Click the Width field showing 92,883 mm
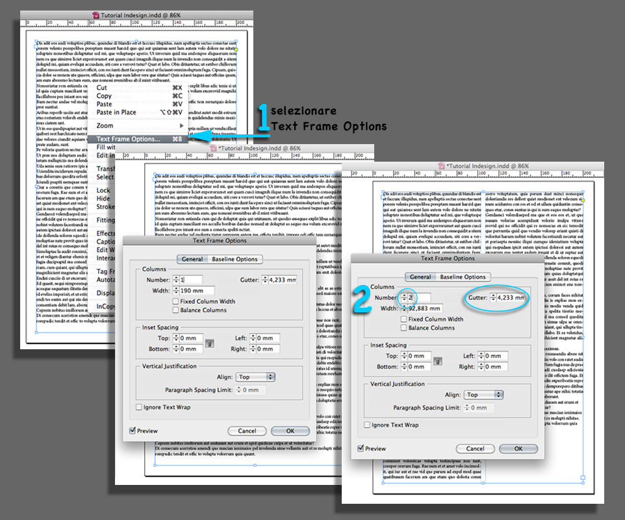625x520 pixels. [x=426, y=309]
